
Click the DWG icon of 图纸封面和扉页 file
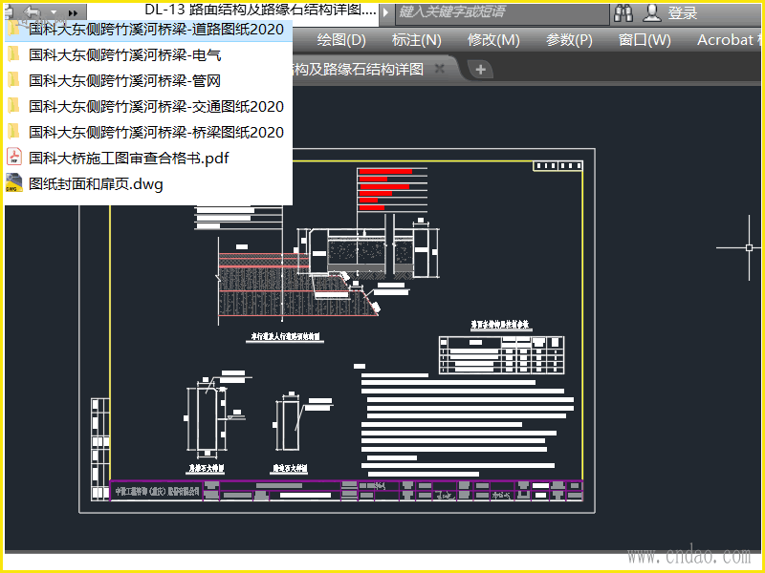tap(14, 182)
